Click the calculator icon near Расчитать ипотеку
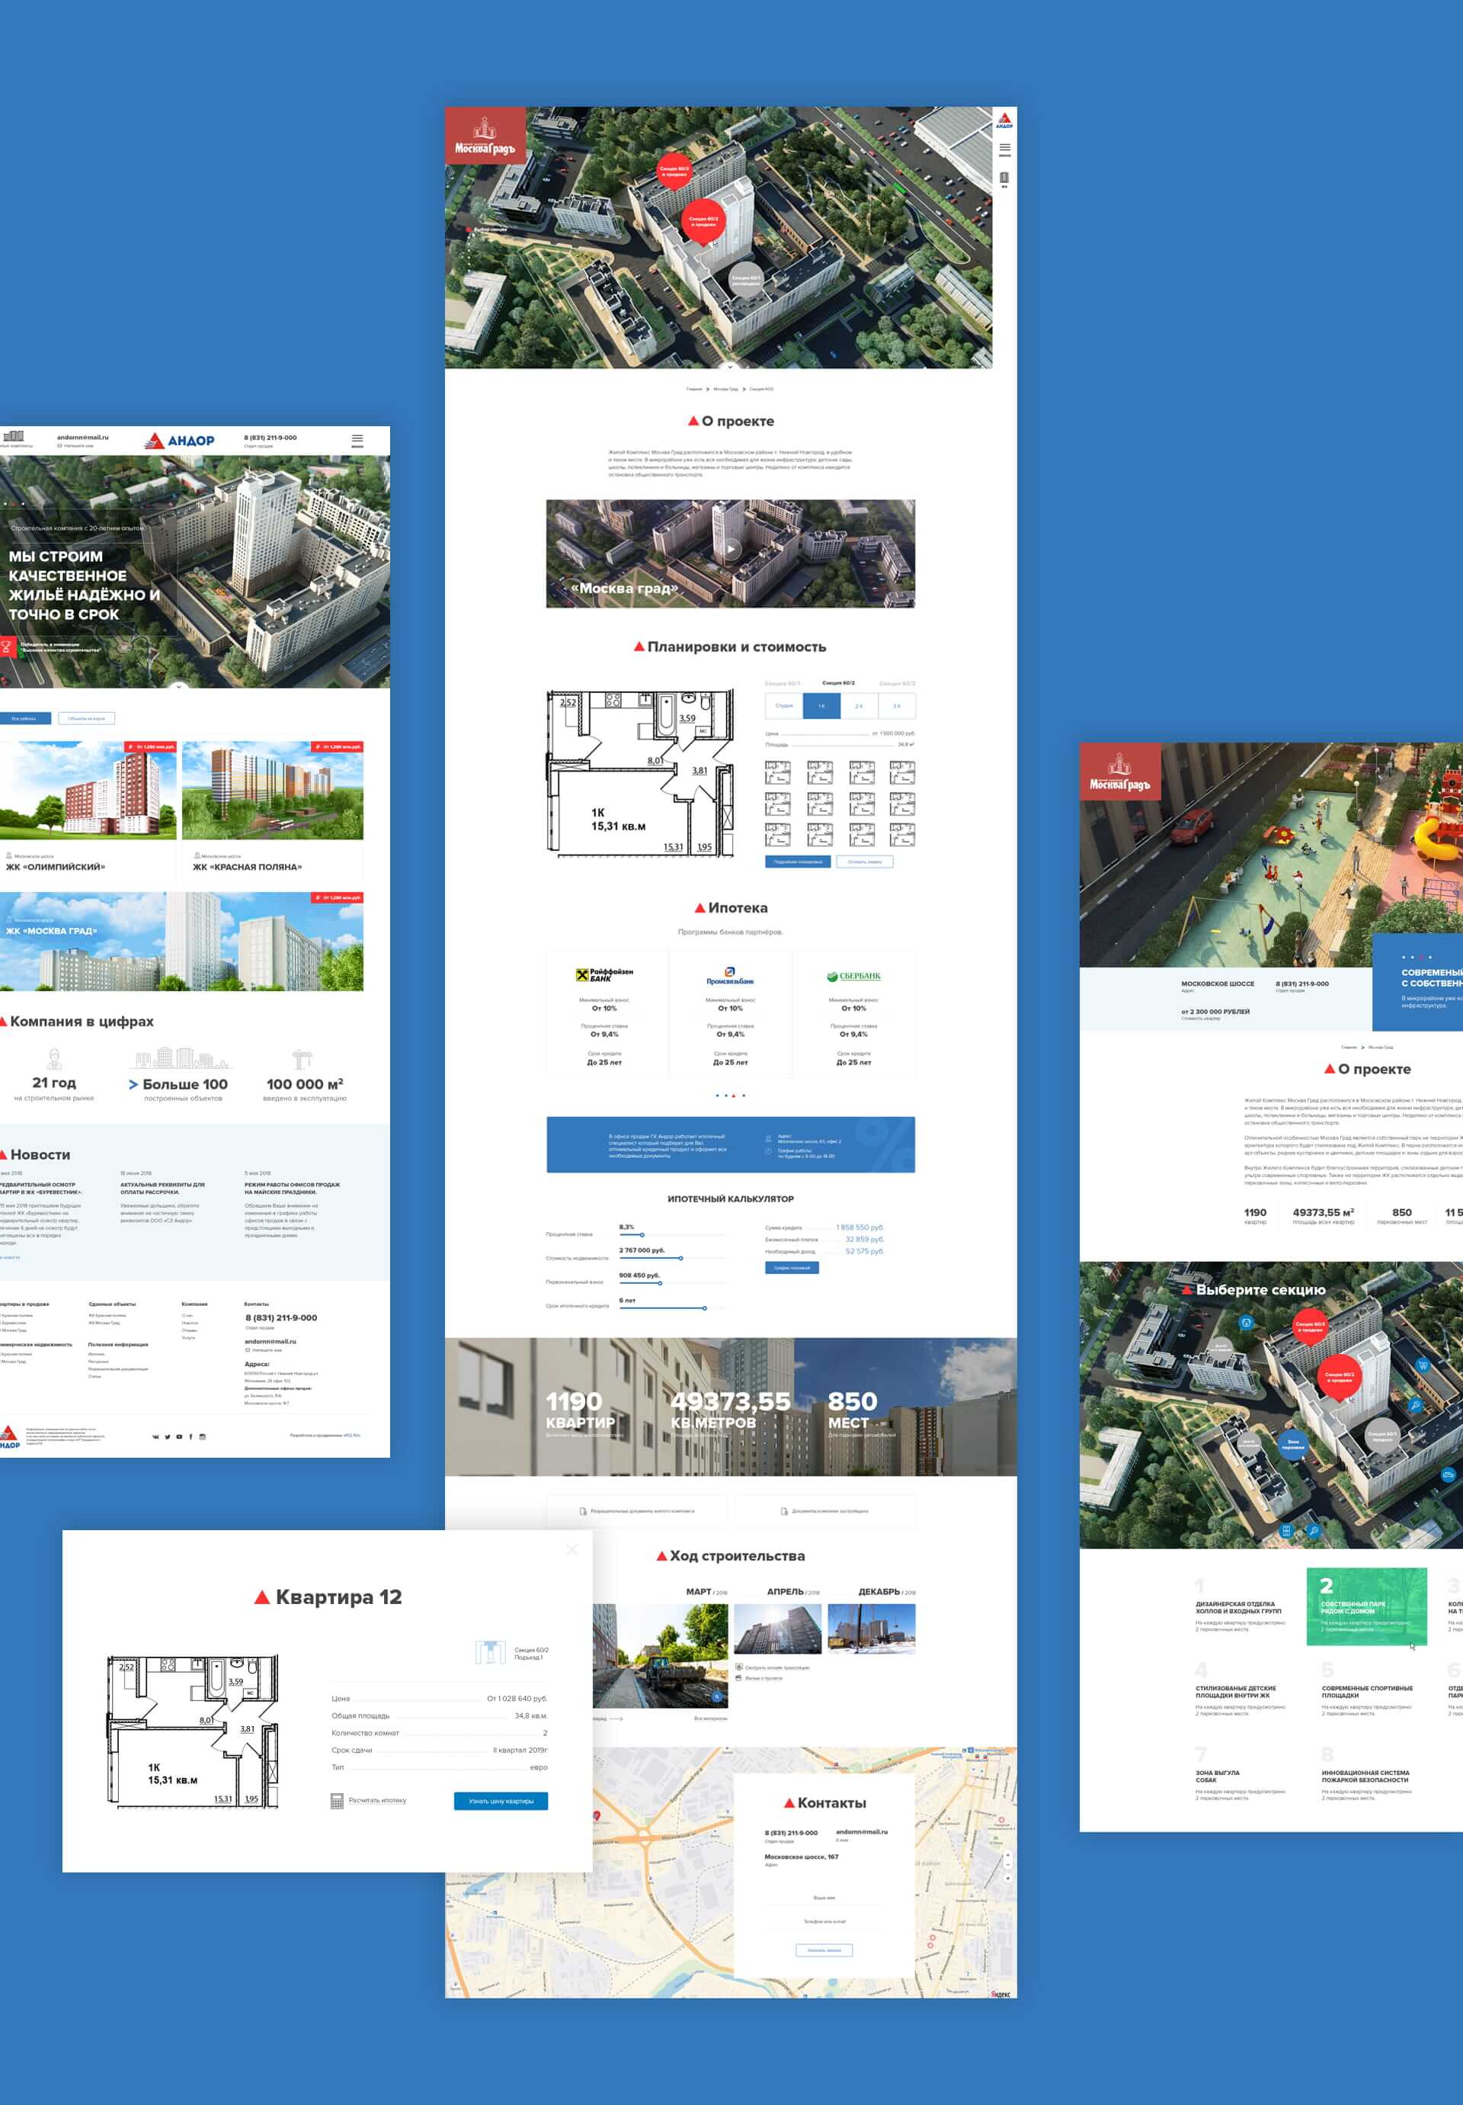Screen dimensions: 1463x2105 337,1801
